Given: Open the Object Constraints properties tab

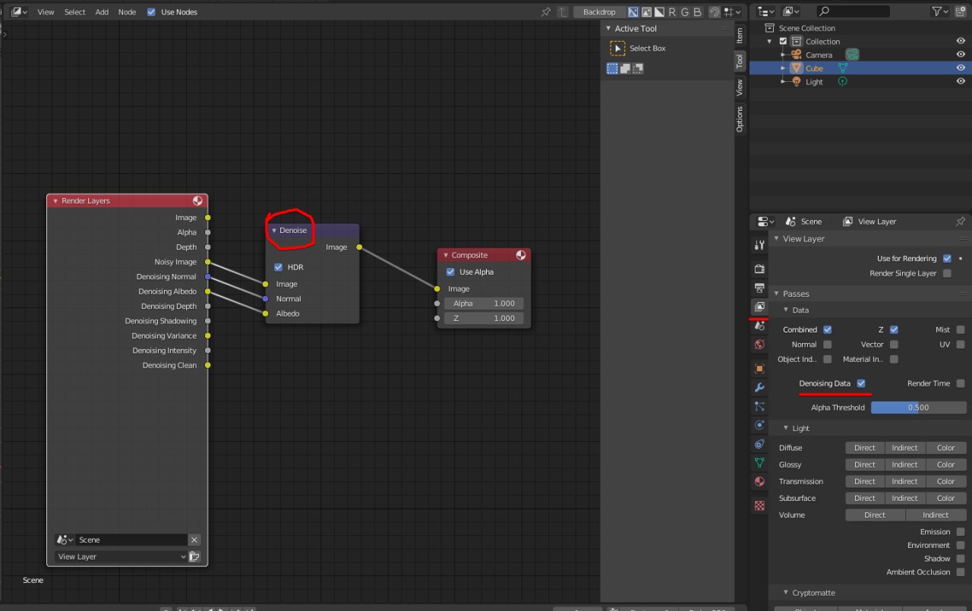Looking at the screenshot, I should [759, 444].
